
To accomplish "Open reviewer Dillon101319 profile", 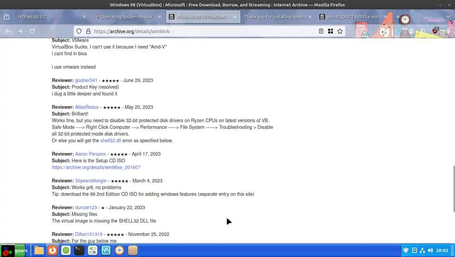I will pyautogui.click(x=89, y=234).
